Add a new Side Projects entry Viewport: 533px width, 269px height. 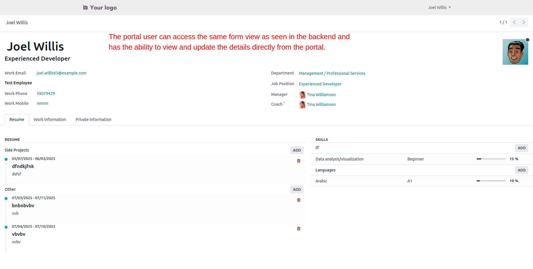[x=297, y=150]
